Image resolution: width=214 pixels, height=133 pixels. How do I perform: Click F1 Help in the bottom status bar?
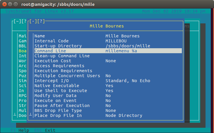click(x=20, y=130)
